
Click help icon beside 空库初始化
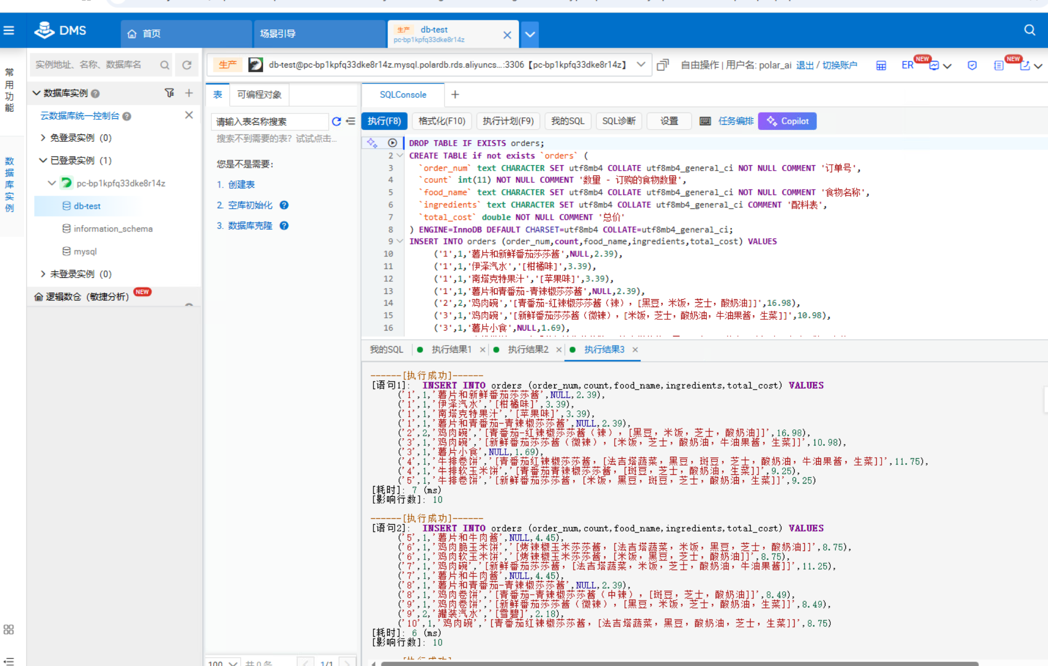click(x=284, y=205)
